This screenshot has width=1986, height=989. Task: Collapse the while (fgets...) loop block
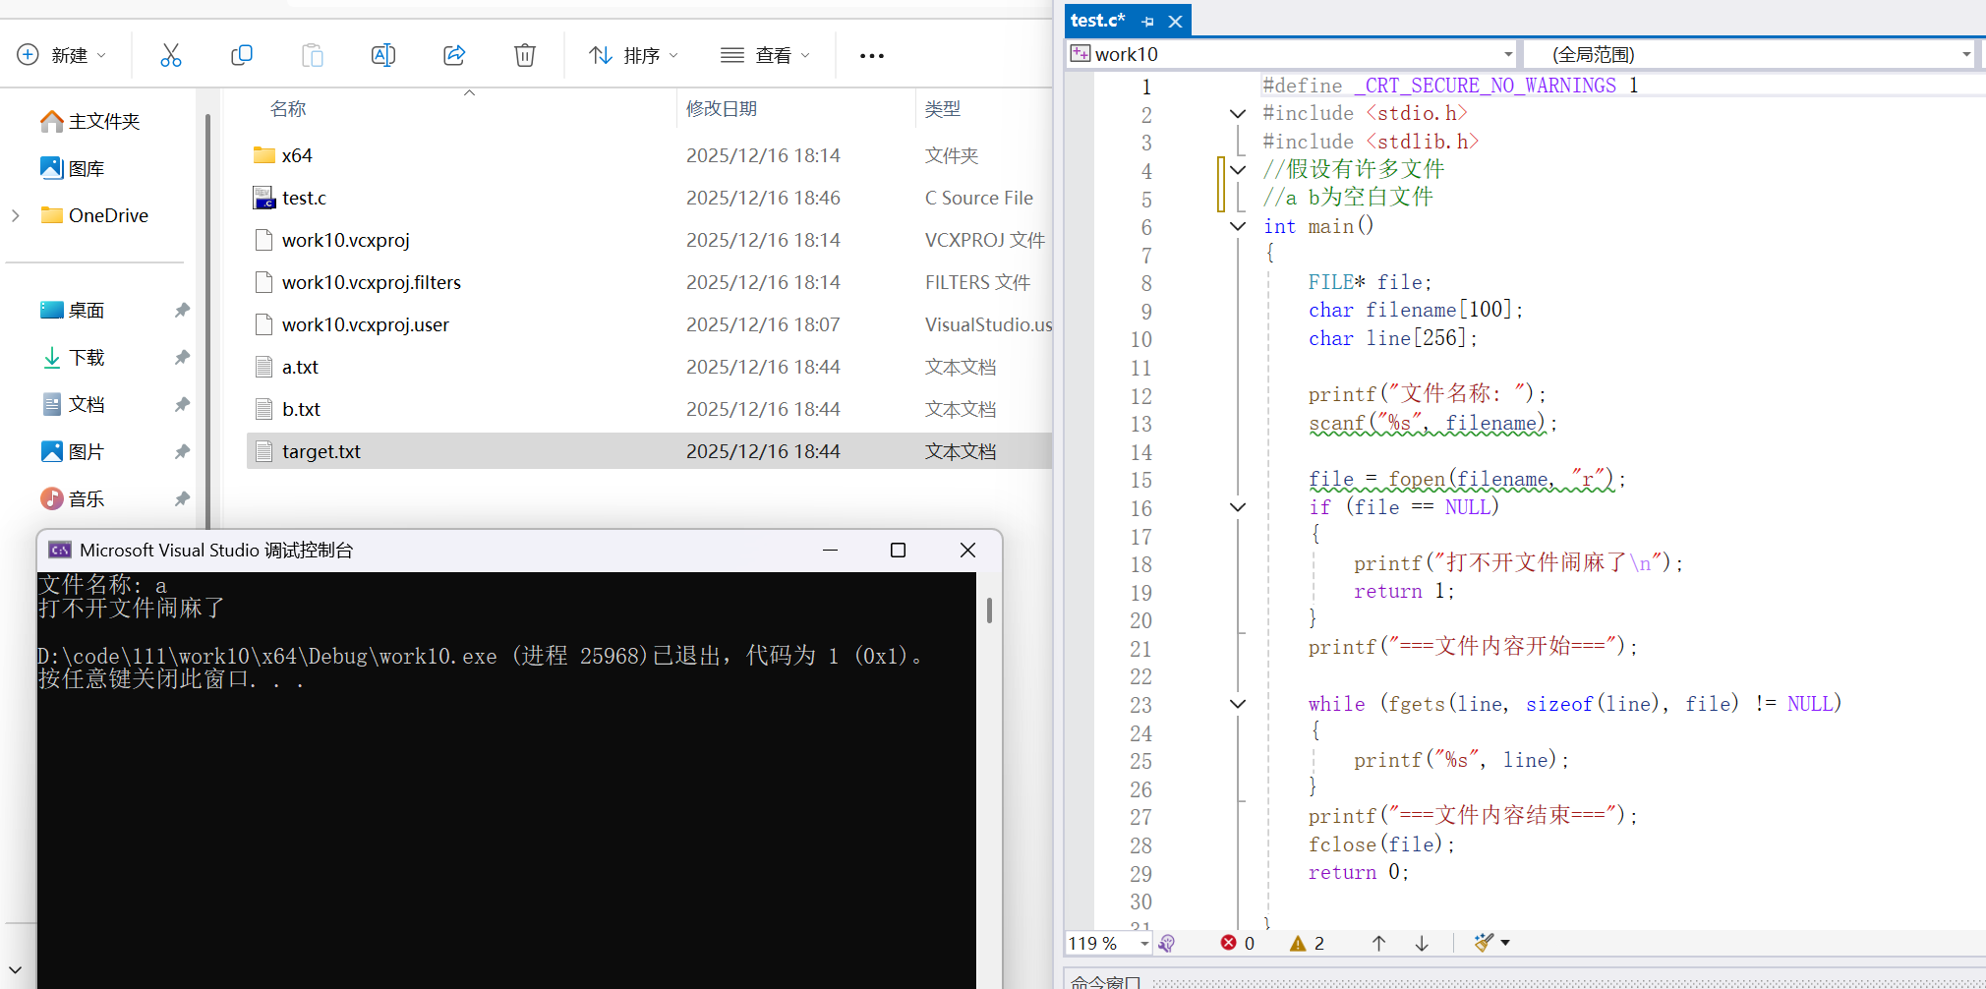pyautogui.click(x=1238, y=704)
